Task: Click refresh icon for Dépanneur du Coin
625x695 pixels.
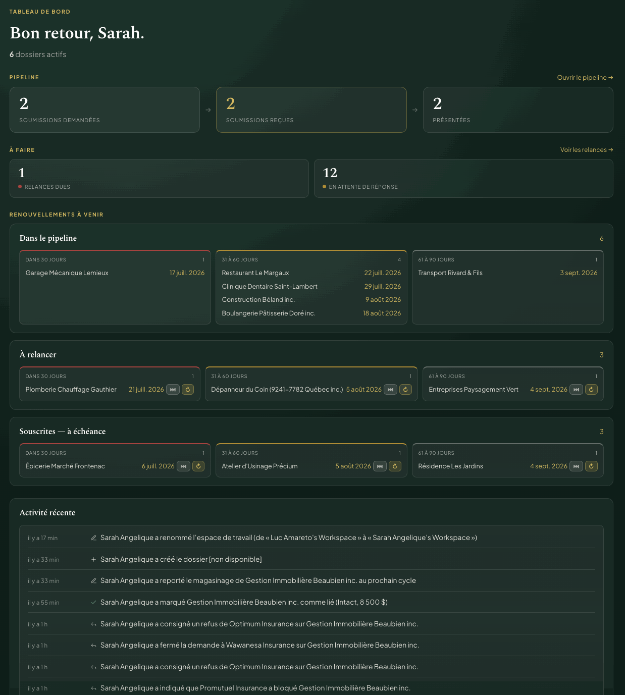Action: pos(405,390)
